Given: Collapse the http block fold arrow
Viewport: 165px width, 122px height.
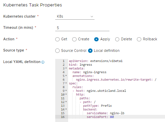Looking at the screenshot, I should (x=66, y=94).
